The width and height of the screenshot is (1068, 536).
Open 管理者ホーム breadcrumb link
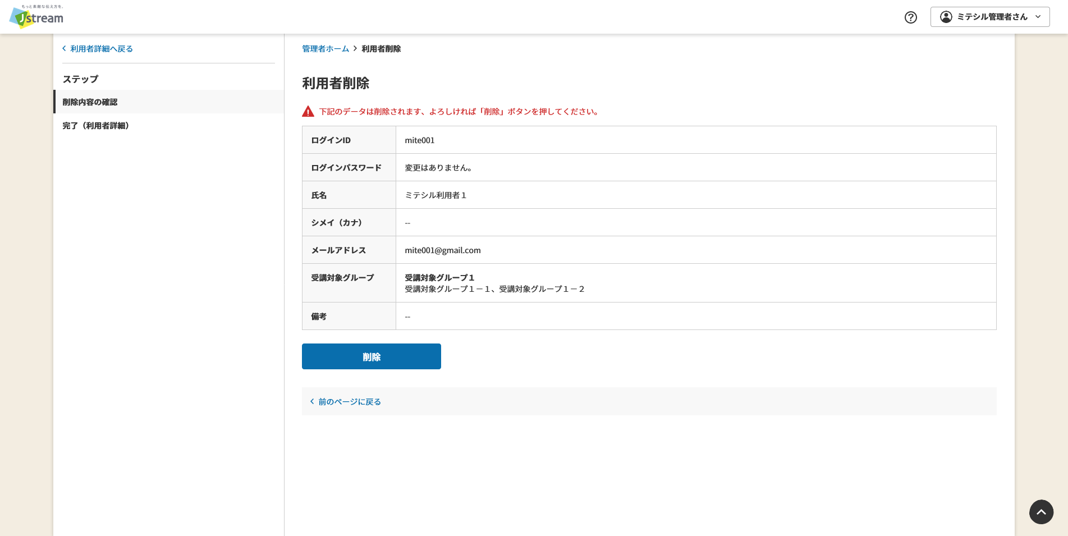[x=326, y=49]
